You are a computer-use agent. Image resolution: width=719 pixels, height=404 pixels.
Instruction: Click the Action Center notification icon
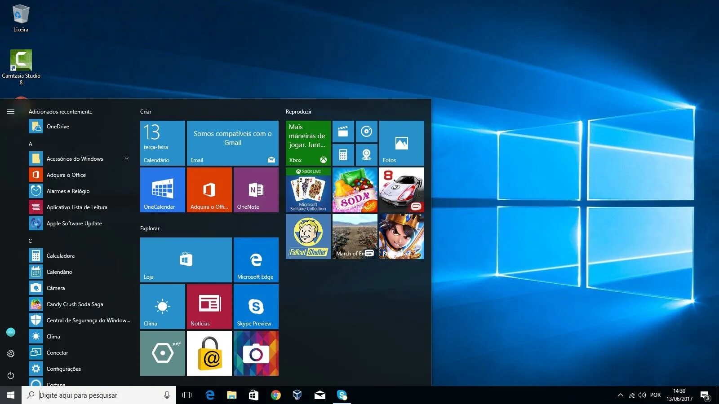[x=706, y=395]
